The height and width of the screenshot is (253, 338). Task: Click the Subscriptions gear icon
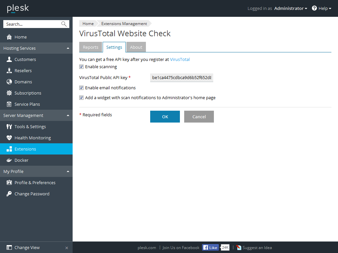pos(9,93)
